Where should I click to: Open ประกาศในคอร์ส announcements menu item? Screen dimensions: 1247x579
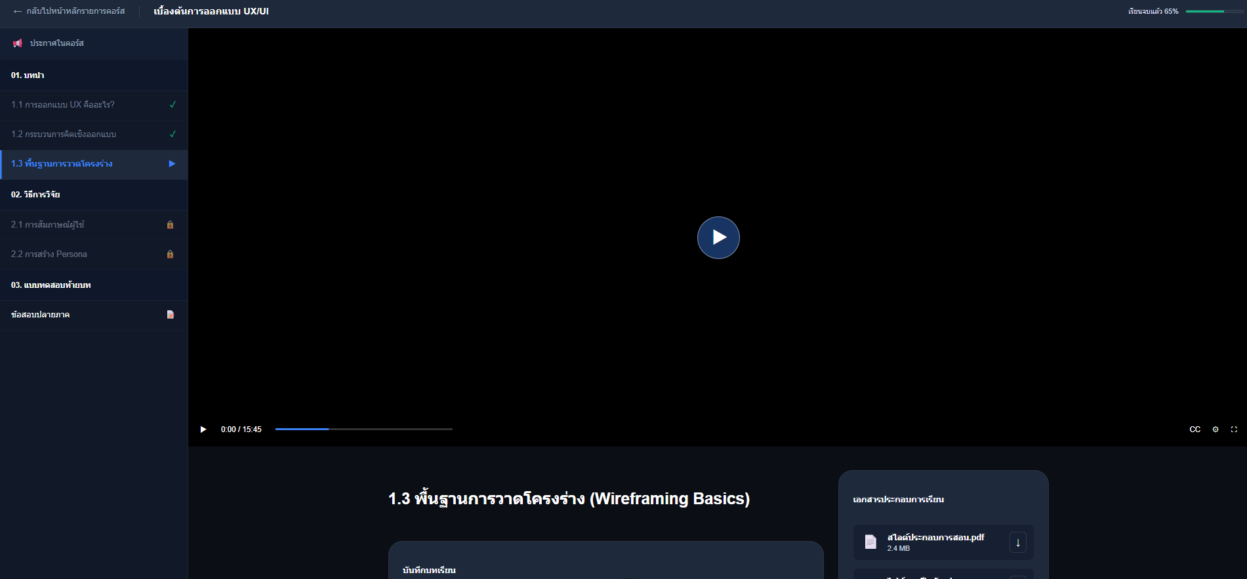coord(57,43)
